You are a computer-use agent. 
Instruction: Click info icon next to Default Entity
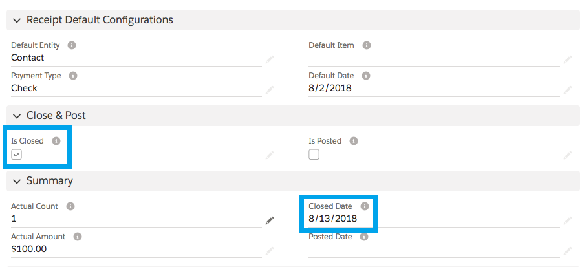(x=72, y=45)
